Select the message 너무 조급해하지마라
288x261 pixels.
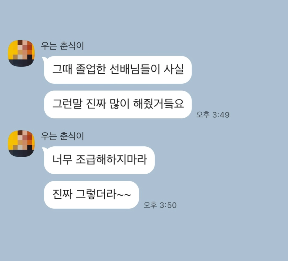tap(99, 160)
